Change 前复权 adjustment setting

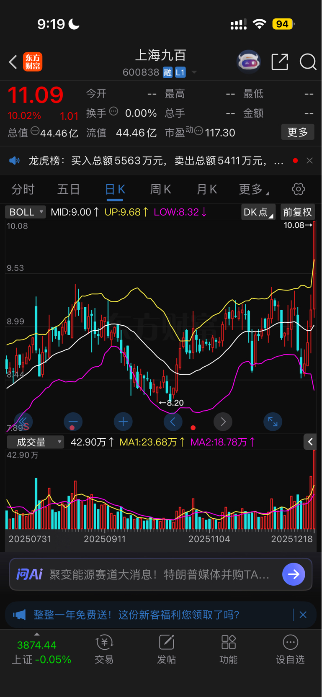coord(297,212)
